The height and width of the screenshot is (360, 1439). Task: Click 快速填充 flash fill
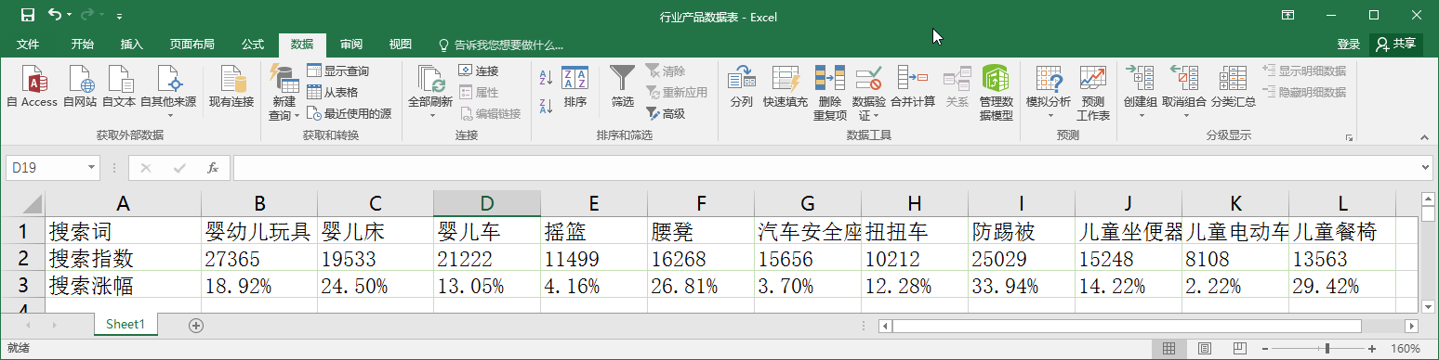pyautogui.click(x=786, y=86)
